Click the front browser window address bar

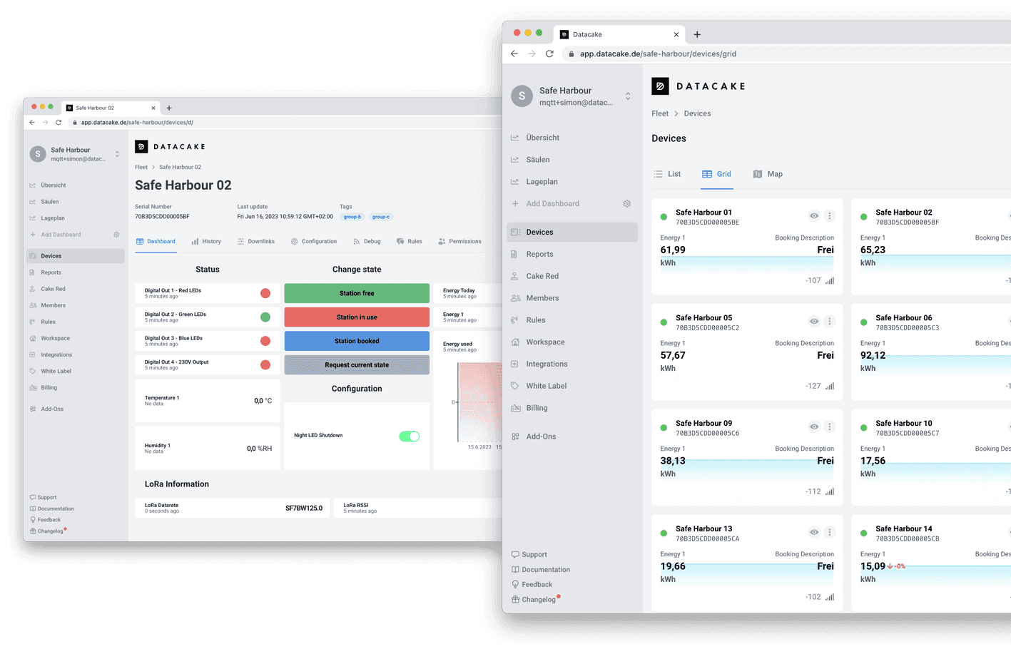pos(785,53)
